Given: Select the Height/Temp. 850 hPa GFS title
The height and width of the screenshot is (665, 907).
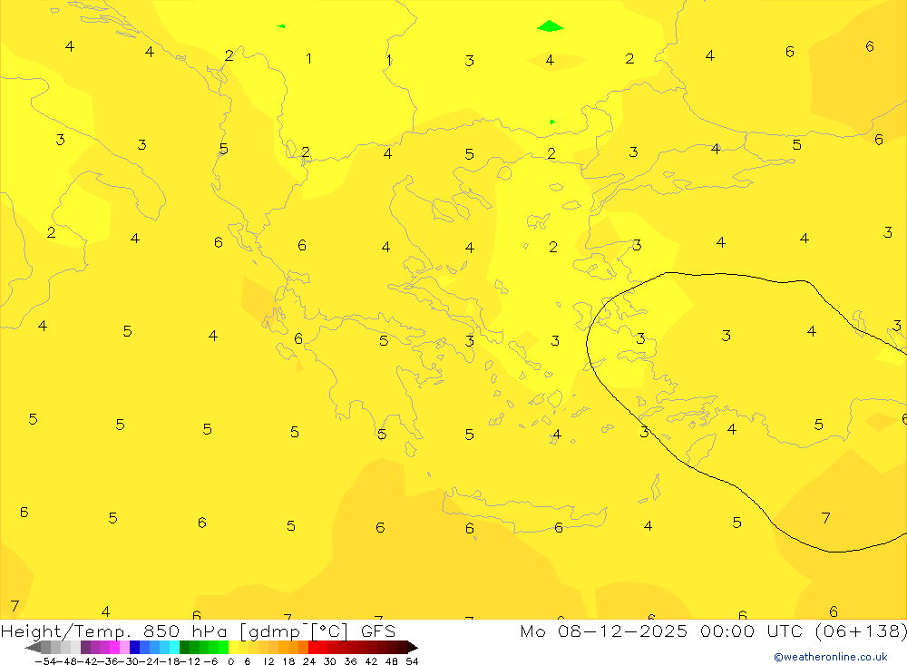Looking at the screenshot, I should click(198, 631).
